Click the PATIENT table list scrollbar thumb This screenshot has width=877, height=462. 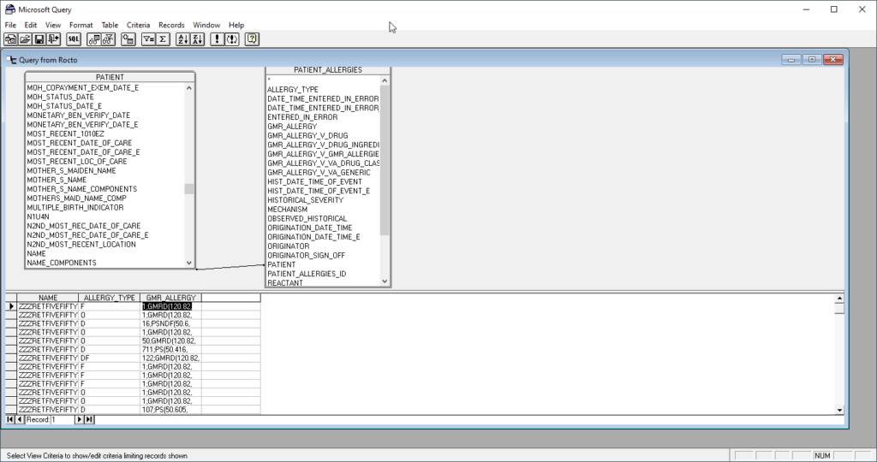[189, 189]
